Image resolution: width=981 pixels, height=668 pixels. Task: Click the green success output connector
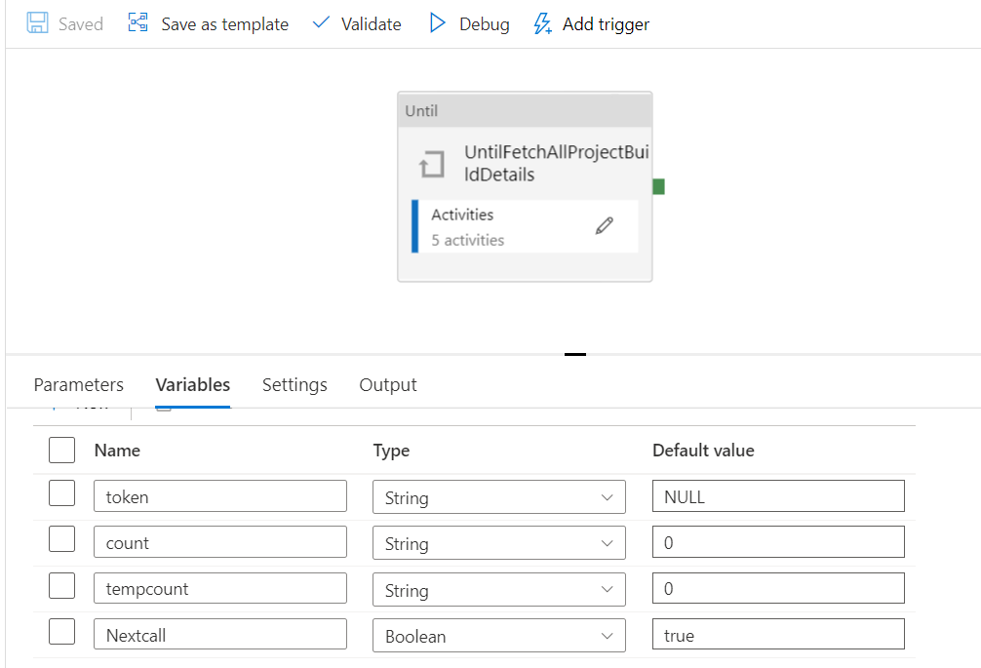(x=658, y=186)
